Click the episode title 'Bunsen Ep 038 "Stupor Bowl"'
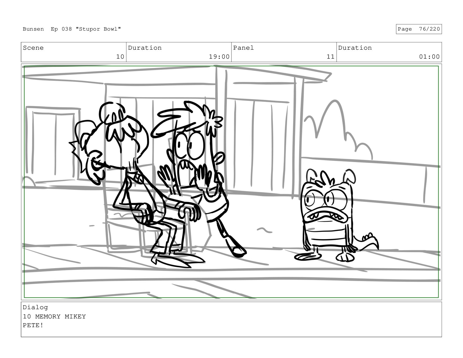This screenshot has height=358, width=463. pyautogui.click(x=72, y=29)
